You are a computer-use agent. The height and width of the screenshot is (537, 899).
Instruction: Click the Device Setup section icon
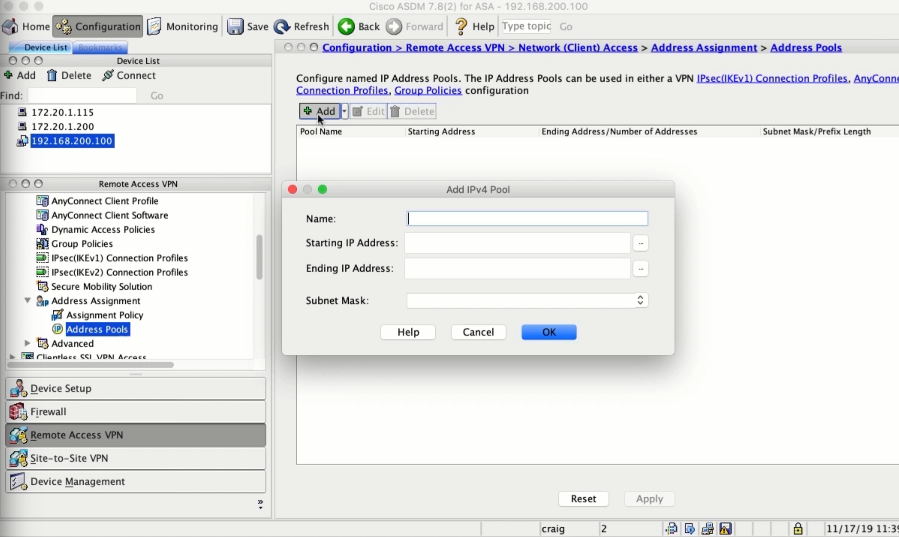(x=18, y=388)
